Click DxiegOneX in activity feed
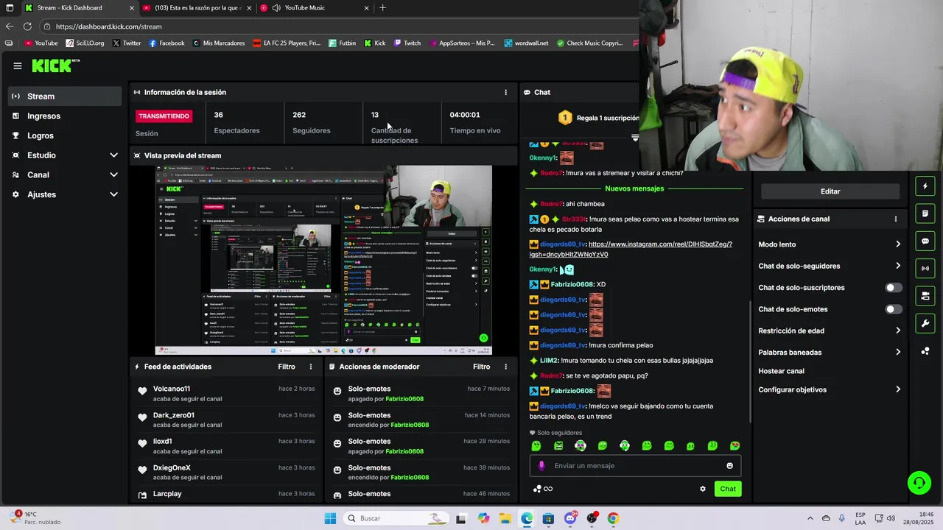Viewport: 943px width, 530px height. coord(172,468)
